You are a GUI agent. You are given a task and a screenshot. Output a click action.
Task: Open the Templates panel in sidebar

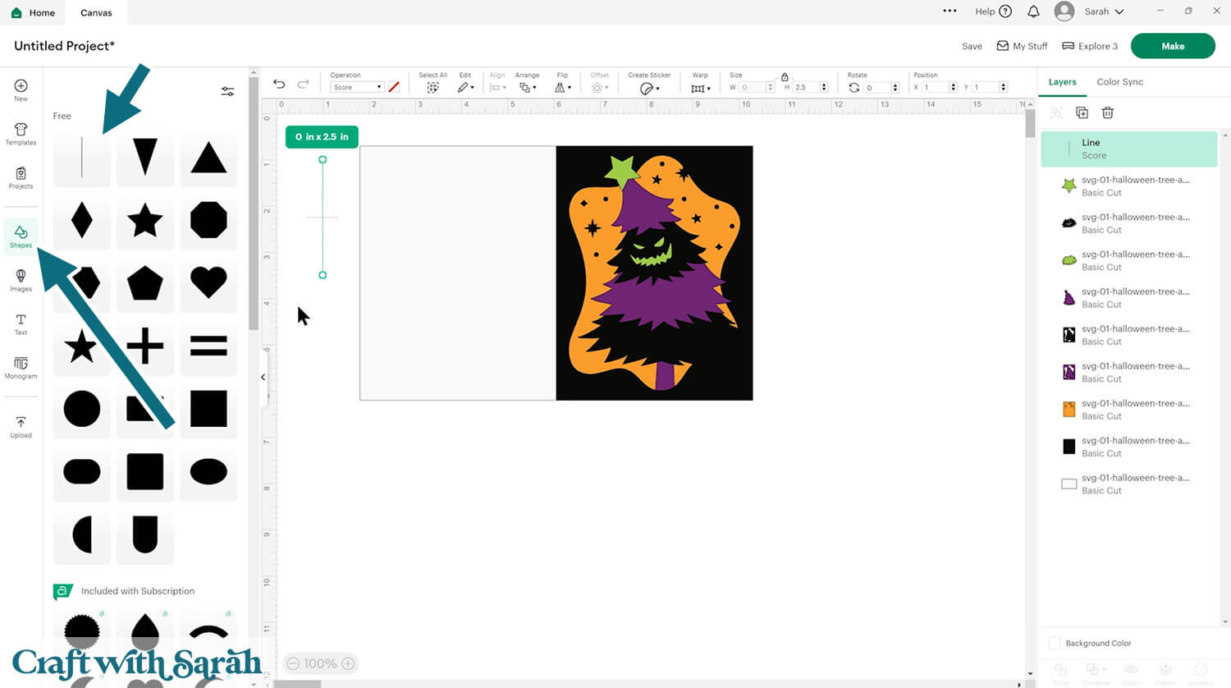21,133
